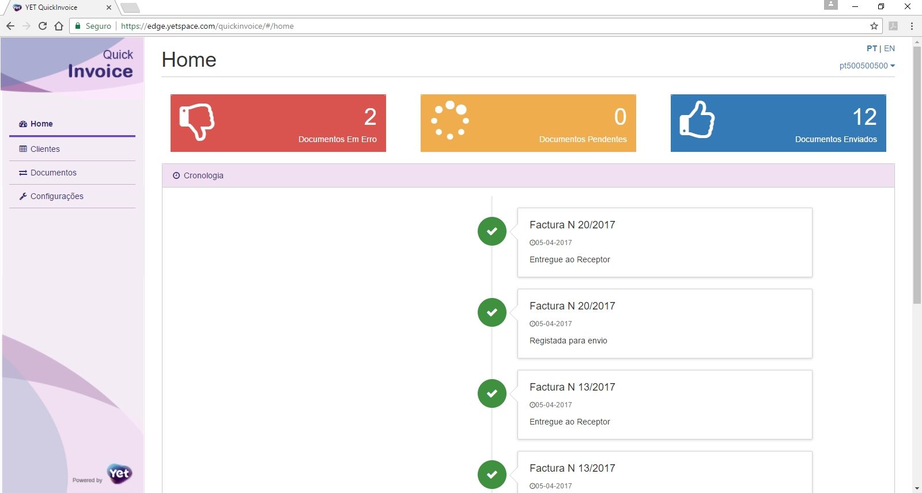922x493 pixels.
Task: Open the Clientes menu item
Action: pos(45,149)
